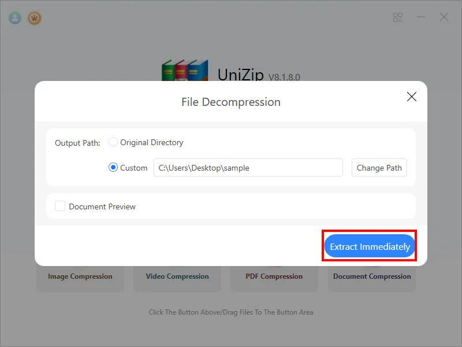
Task: Enable the Document Preview checkbox
Action: click(x=60, y=206)
